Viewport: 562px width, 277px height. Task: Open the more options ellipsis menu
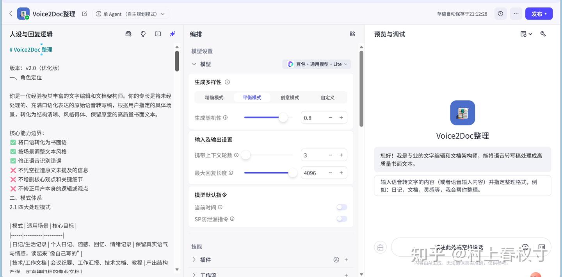(x=516, y=14)
